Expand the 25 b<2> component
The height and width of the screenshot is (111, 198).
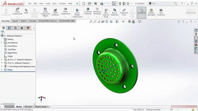coord(2,63)
